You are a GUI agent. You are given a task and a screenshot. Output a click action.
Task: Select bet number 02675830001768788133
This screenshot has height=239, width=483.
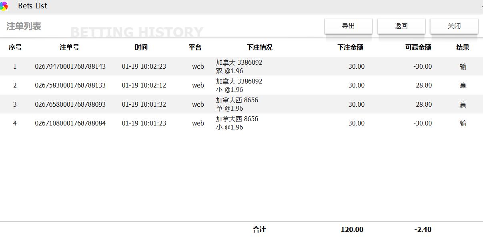coord(70,85)
